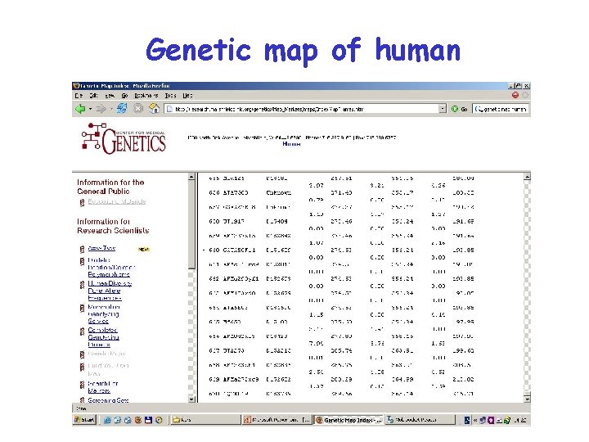589x442 pixels.
Task: Click the Forward arrow button
Action: [x=101, y=109]
